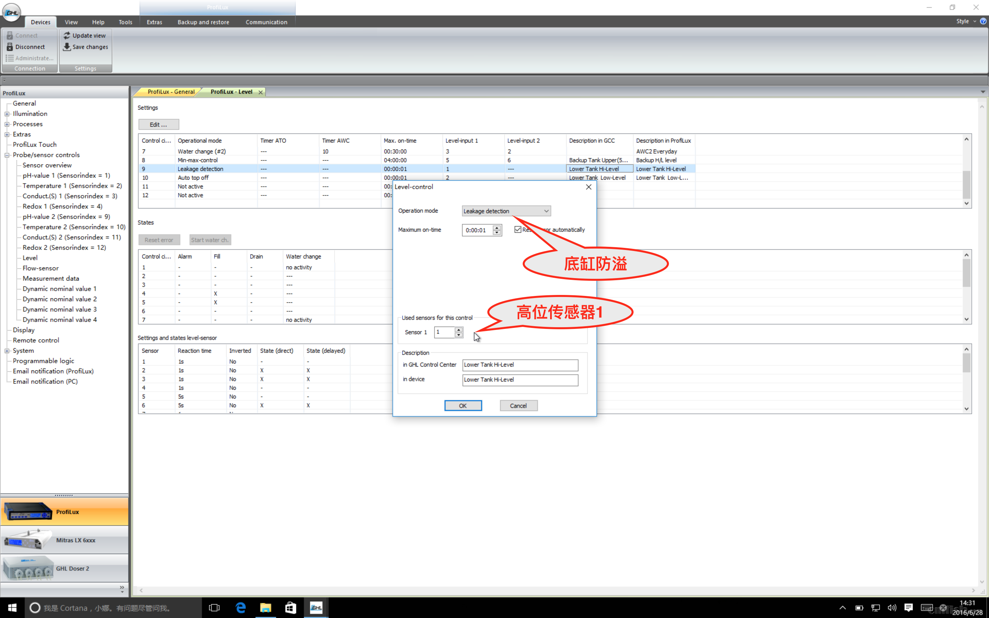Increase the Sensor 1 stepper value

(458, 330)
